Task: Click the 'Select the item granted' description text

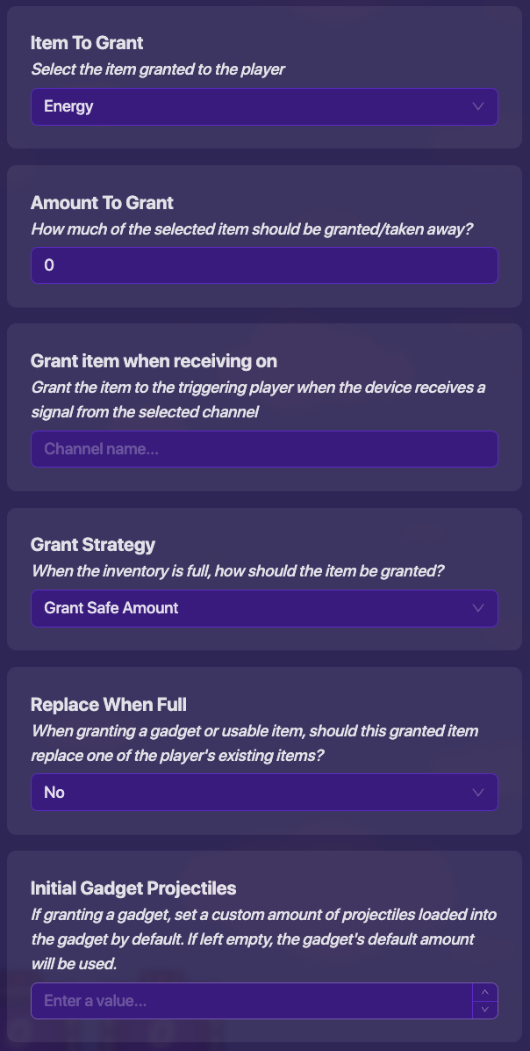Action: 158,69
